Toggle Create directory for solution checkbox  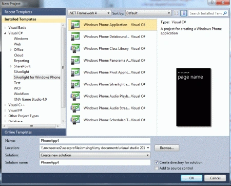pos(157,162)
